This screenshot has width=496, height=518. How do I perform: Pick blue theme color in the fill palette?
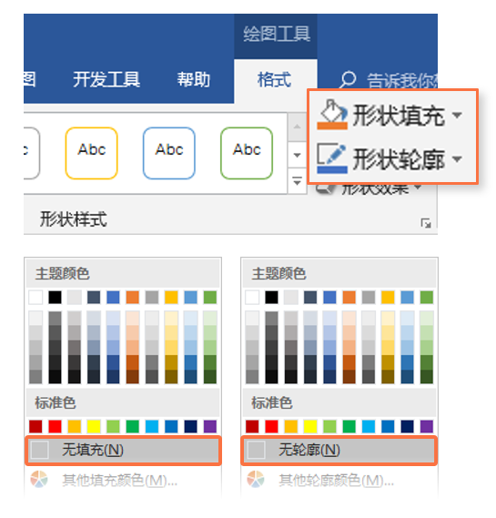click(113, 298)
